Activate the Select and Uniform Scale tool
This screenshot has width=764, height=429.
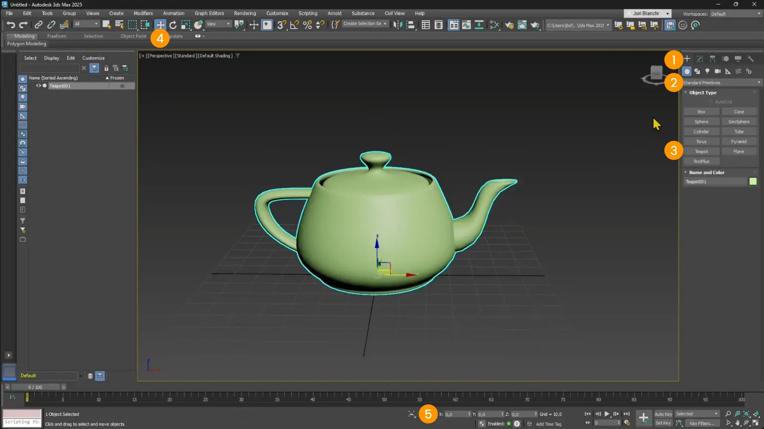coord(186,25)
